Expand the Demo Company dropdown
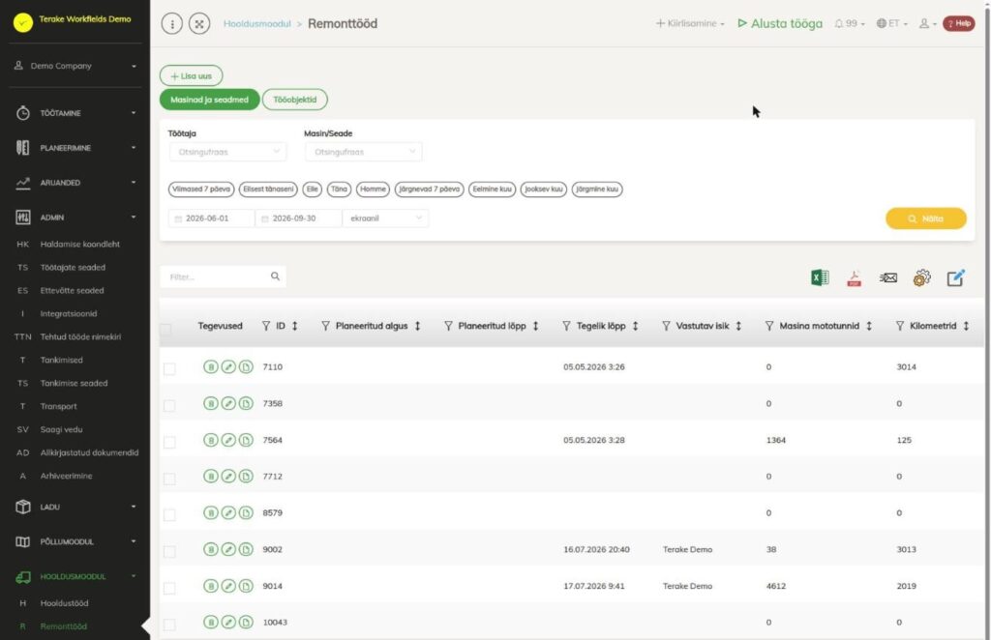Screen dimensions: 991x640 point(75,66)
